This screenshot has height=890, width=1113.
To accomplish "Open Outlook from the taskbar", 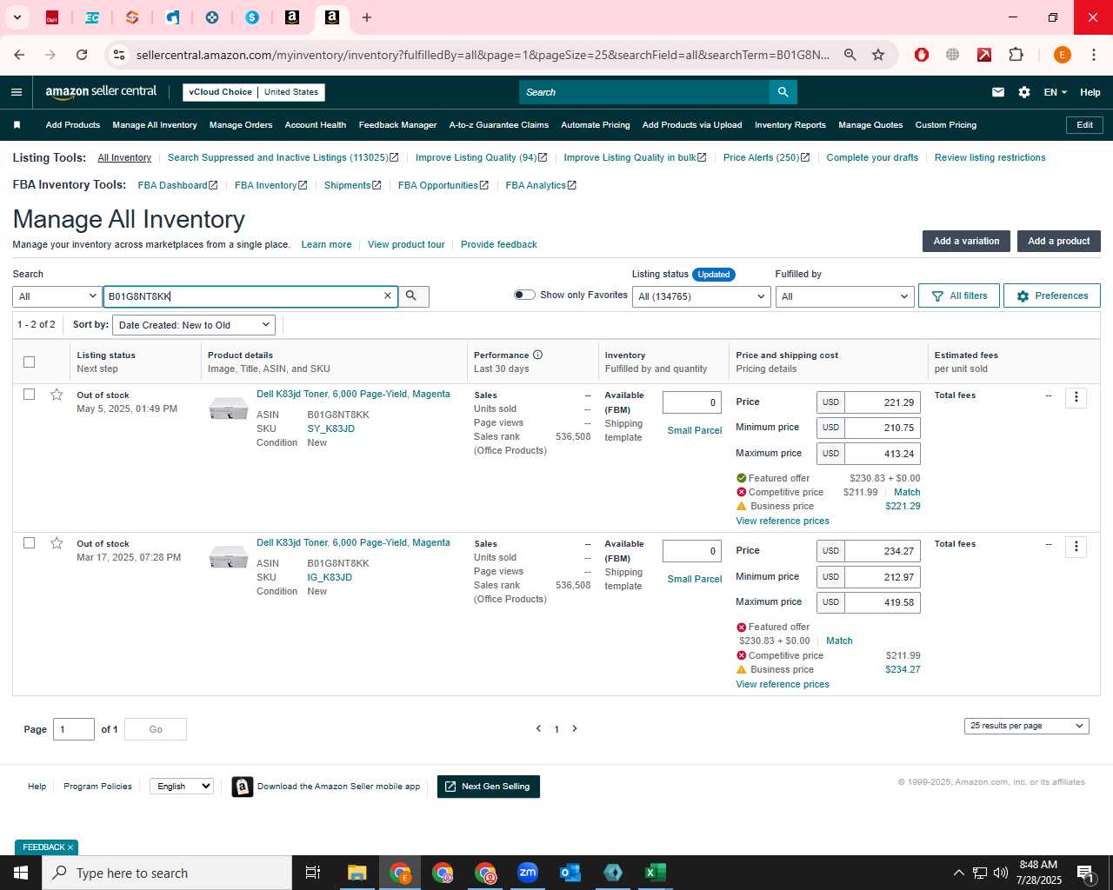I will 570,873.
